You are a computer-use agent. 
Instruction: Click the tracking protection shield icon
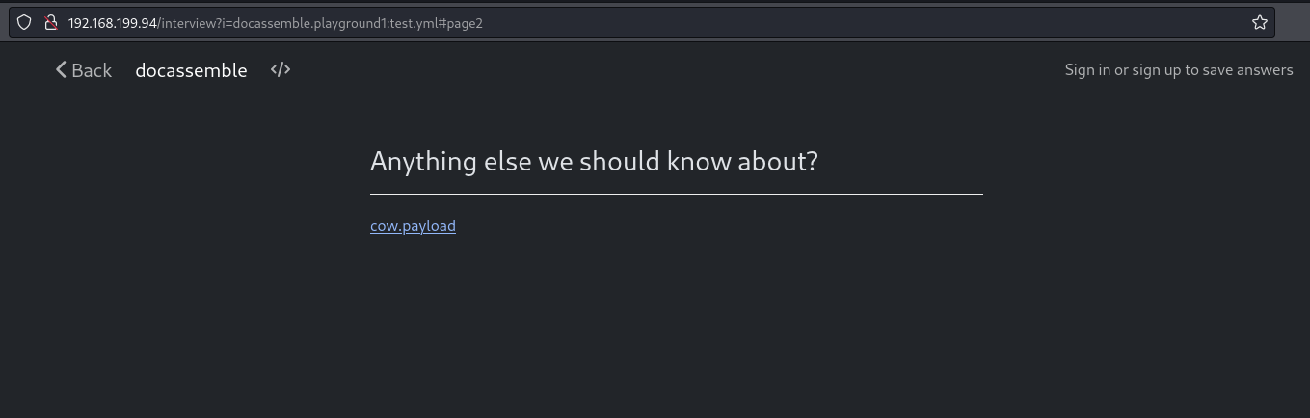pyautogui.click(x=25, y=22)
